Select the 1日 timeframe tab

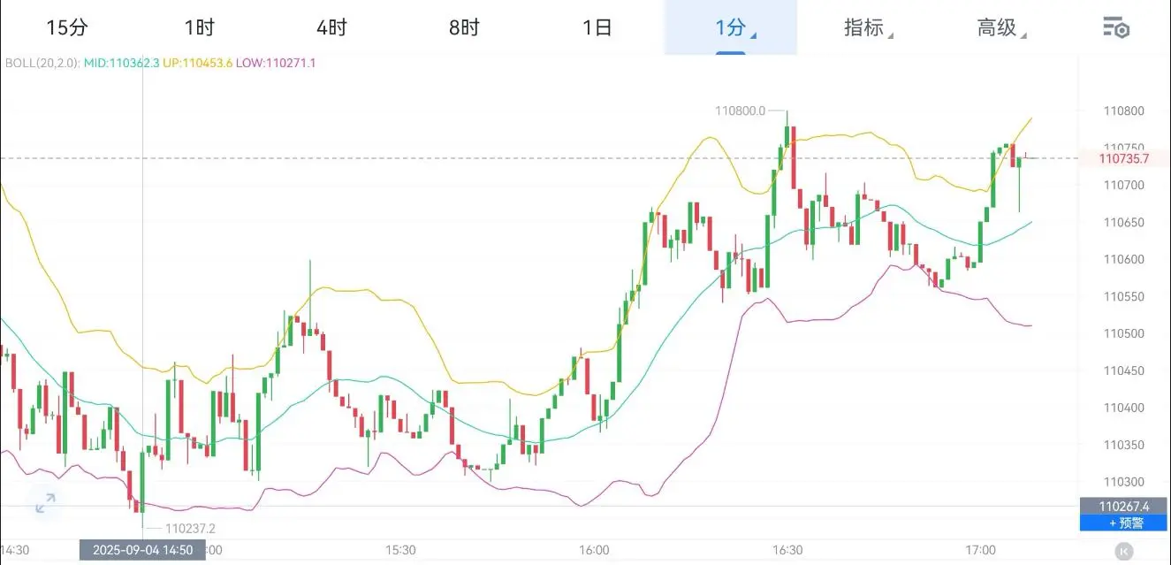(597, 27)
